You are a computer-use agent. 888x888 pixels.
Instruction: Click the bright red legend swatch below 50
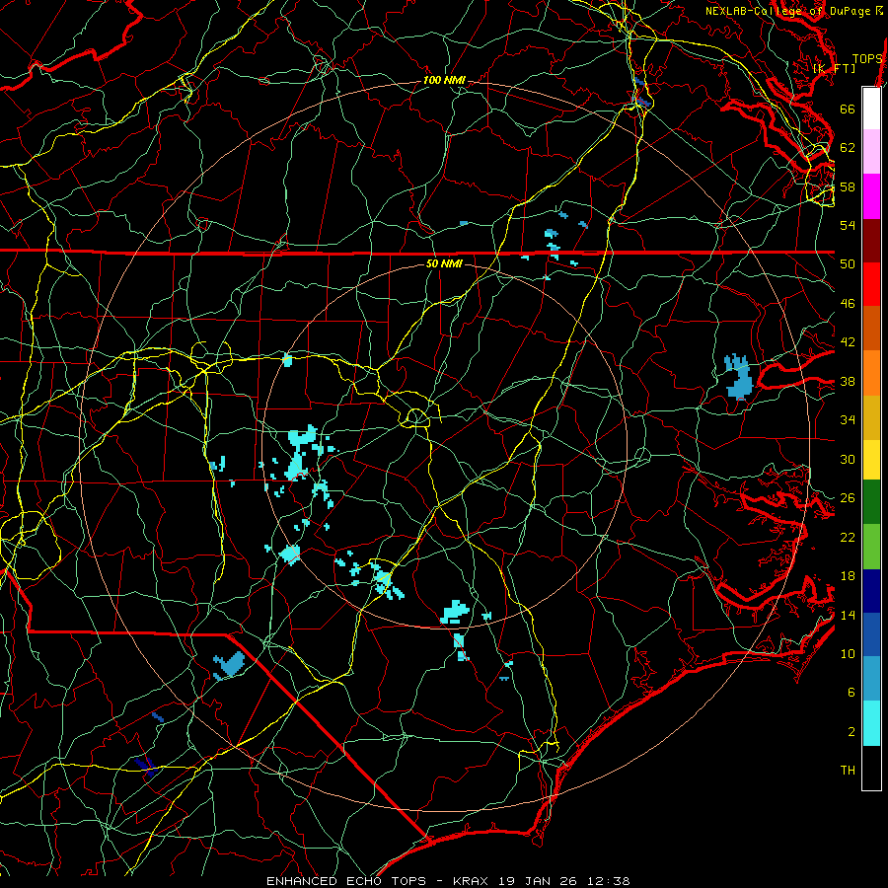[x=871, y=285]
